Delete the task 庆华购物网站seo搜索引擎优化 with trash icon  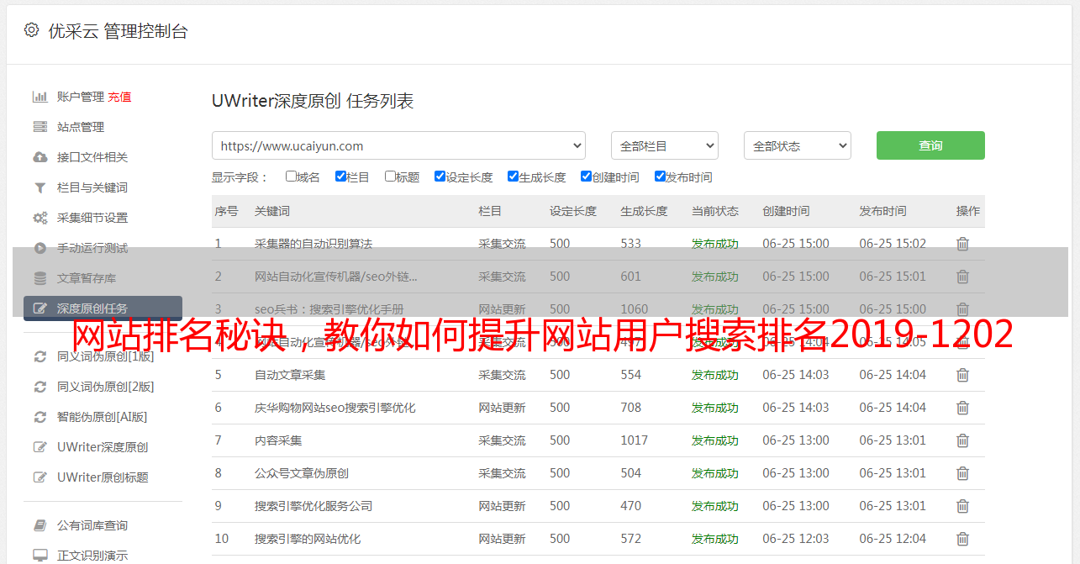click(963, 408)
